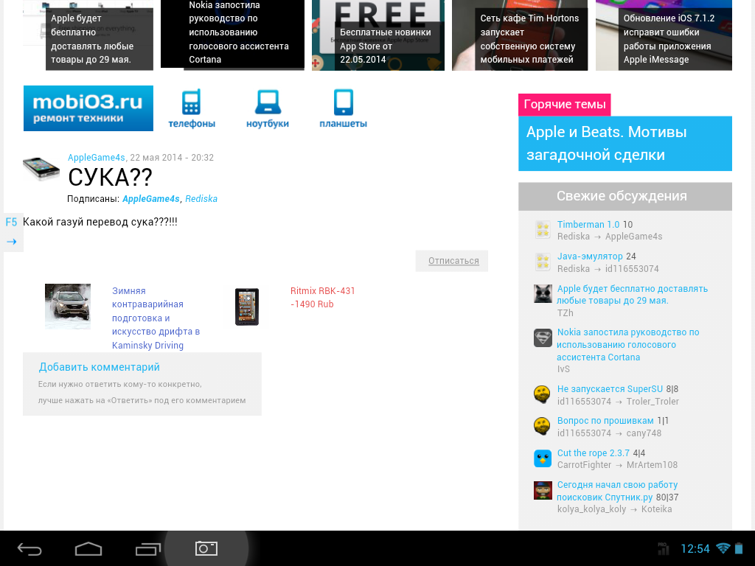Click bird avatar beside Cut the rope
755x566 pixels.
543,458
